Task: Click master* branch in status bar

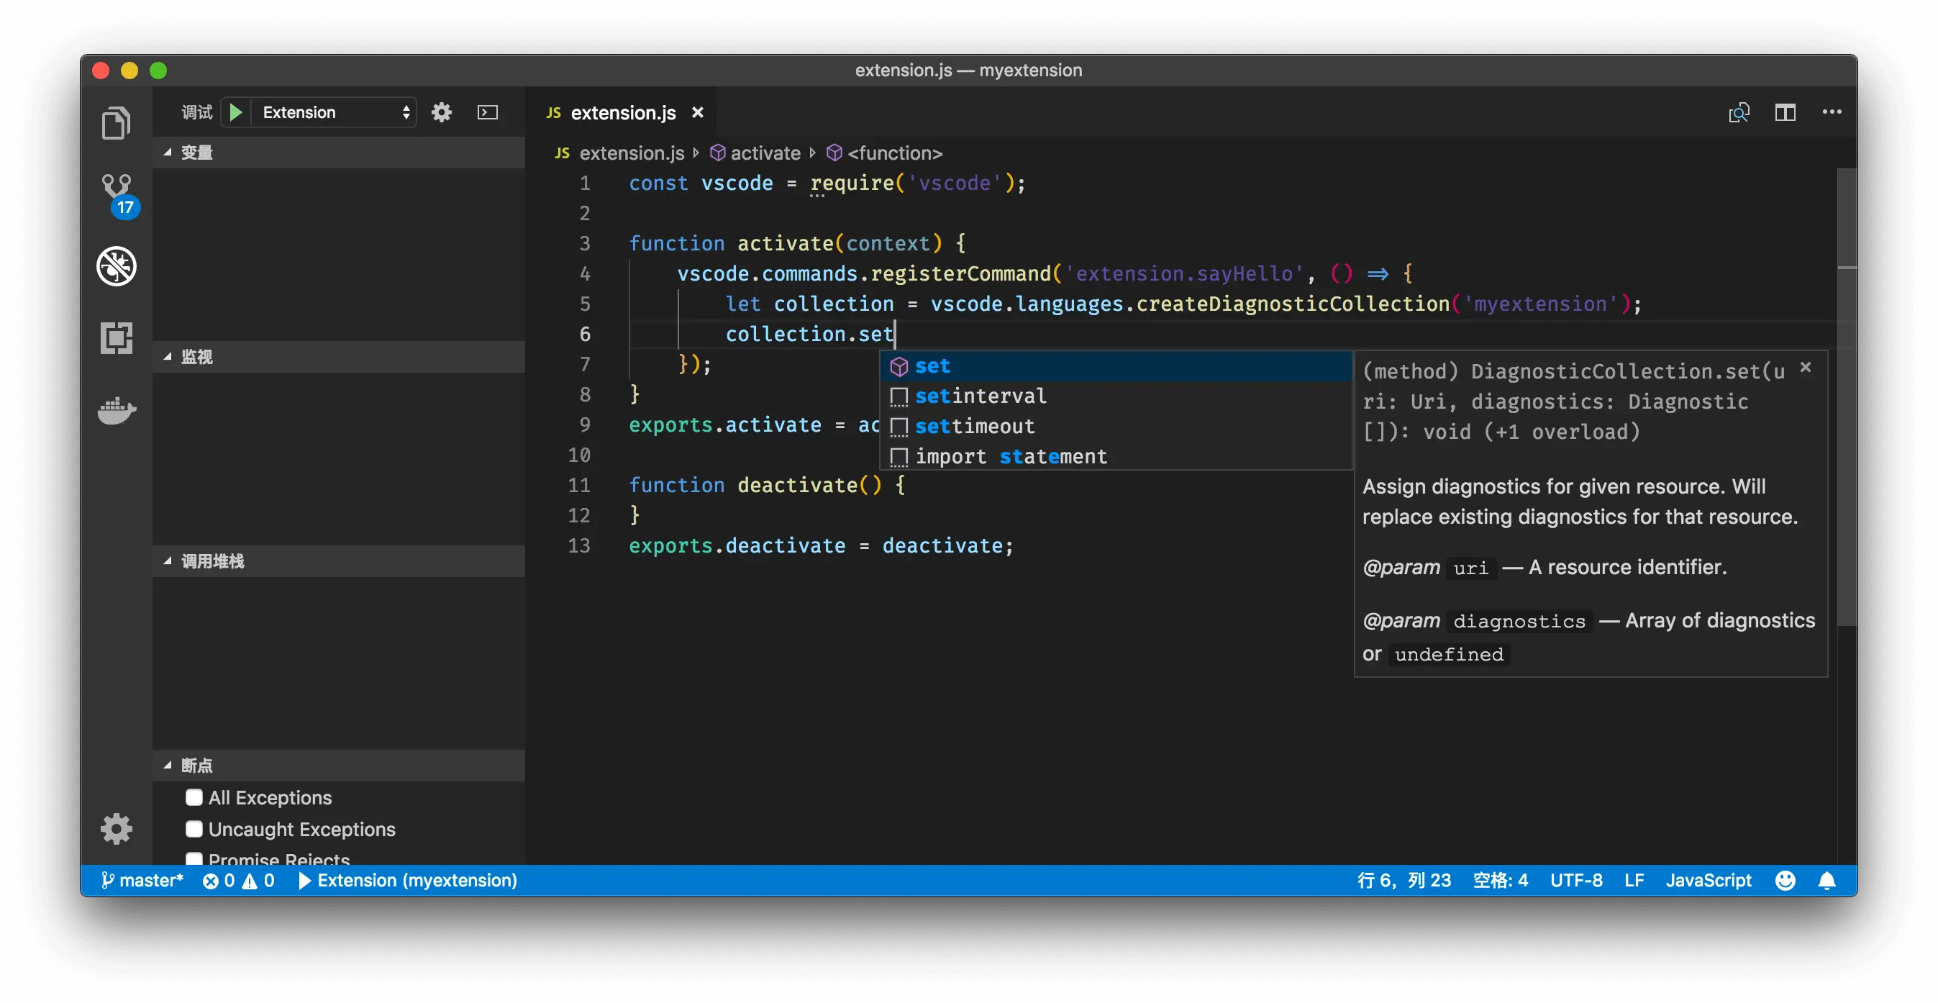Action: (143, 881)
